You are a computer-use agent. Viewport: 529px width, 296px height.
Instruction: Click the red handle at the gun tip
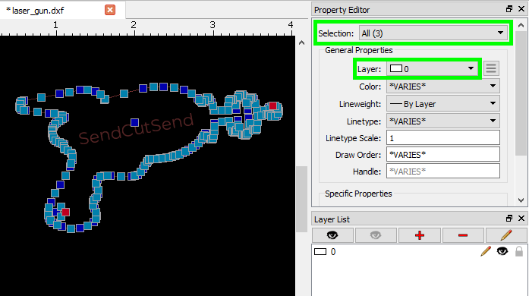[272, 106]
